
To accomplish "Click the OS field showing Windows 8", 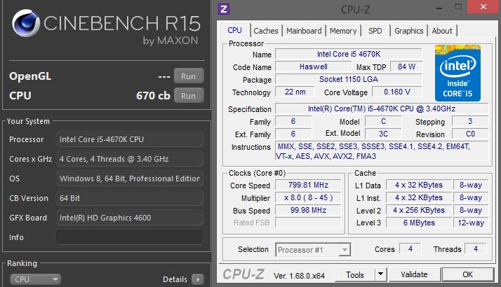I will click(x=130, y=178).
